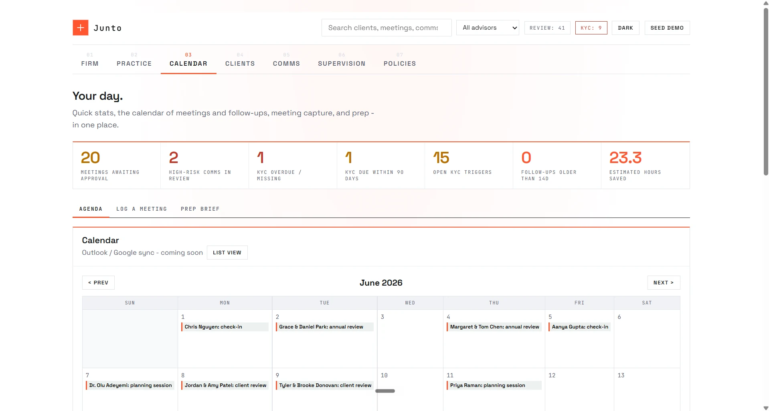Click the 15 open KYC triggers stat
The width and height of the screenshot is (769, 411).
(x=469, y=165)
